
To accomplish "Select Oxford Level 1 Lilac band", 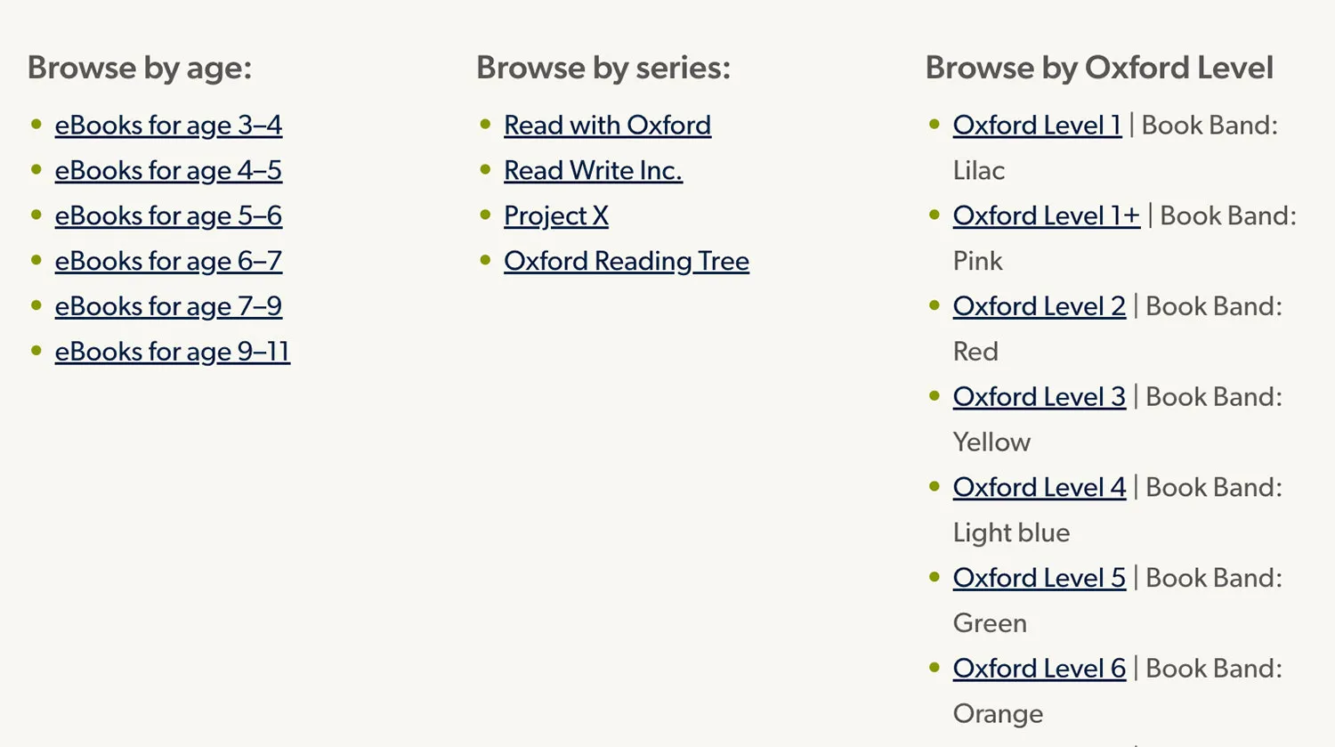I will pyautogui.click(x=1036, y=126).
